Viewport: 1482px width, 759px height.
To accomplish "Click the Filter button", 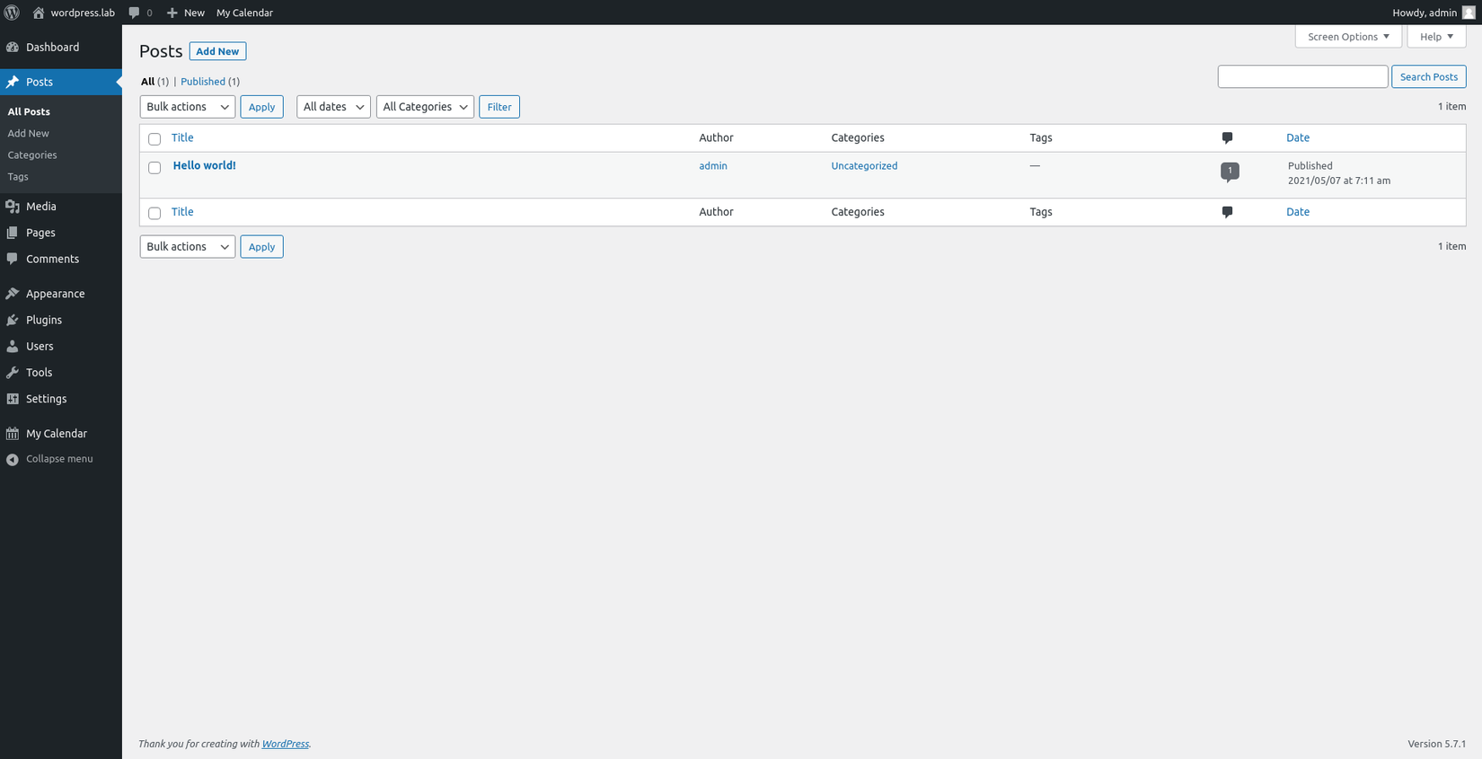I will pos(499,107).
